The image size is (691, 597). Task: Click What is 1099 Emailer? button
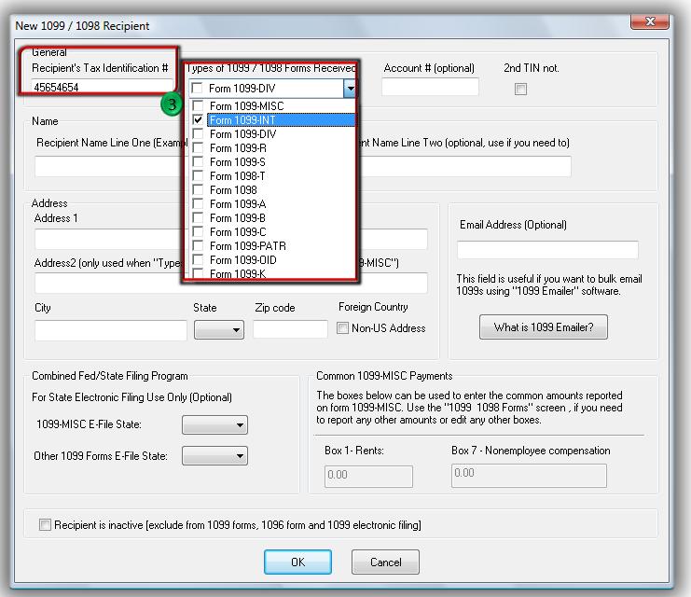pyautogui.click(x=544, y=327)
